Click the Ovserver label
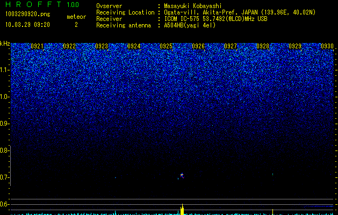This screenshot has width=338, height=215. click(109, 6)
